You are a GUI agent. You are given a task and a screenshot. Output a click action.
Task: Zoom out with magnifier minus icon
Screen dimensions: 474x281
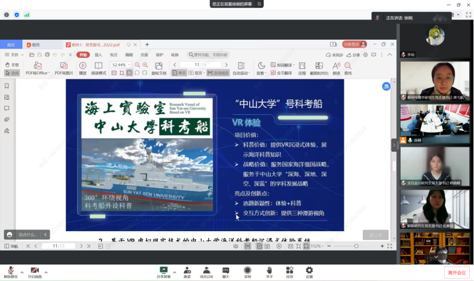pyautogui.click(x=137, y=65)
